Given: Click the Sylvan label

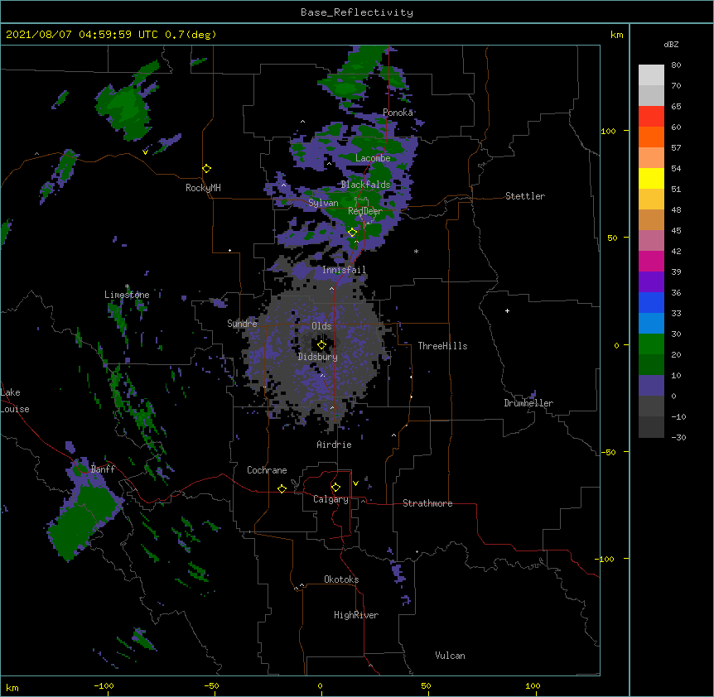Looking at the screenshot, I should click(323, 203).
